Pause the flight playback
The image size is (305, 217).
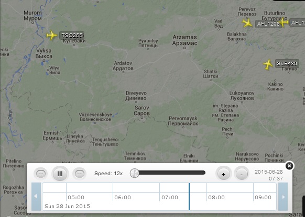[x=60, y=174]
